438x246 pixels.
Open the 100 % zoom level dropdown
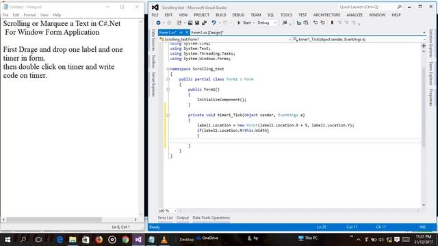(175, 211)
